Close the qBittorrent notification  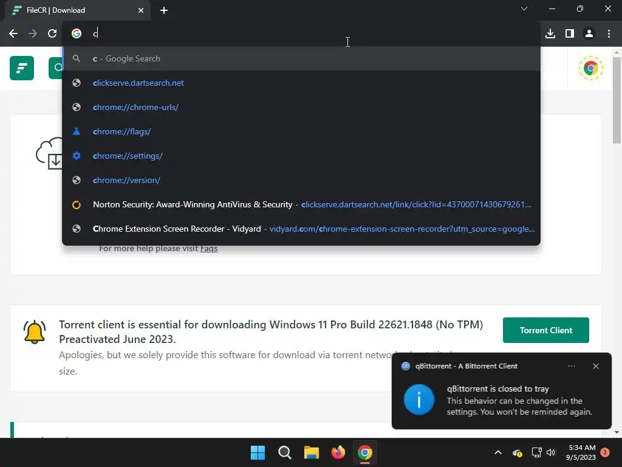[595, 366]
